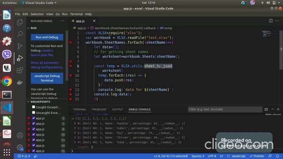The width and height of the screenshot is (283, 159).
Task: Click the debug start icon in status bar
Action: click(35, 156)
